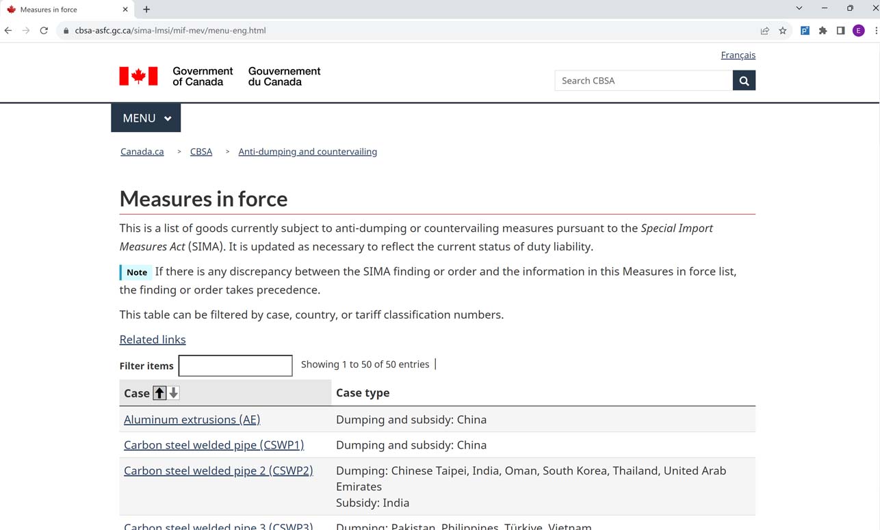Click the Measures in force heading
Screen dimensions: 880x530
(x=203, y=199)
